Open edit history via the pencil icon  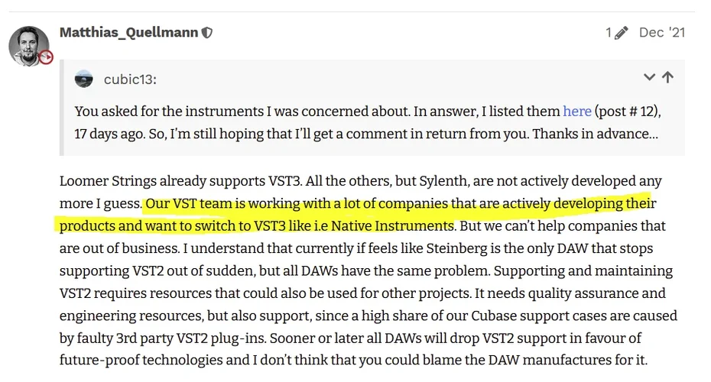click(x=621, y=33)
